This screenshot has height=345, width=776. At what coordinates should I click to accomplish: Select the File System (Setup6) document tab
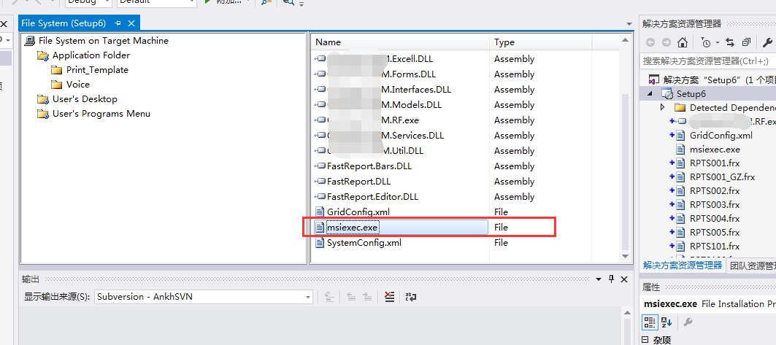point(64,23)
